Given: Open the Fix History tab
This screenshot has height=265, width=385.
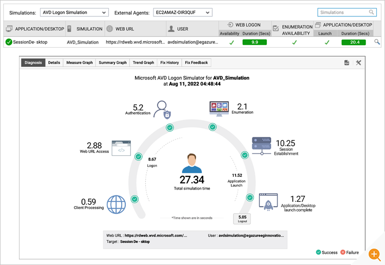Looking at the screenshot, I should pos(169,63).
